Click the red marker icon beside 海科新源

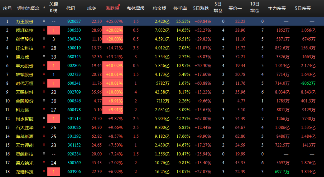(x=44, y=136)
